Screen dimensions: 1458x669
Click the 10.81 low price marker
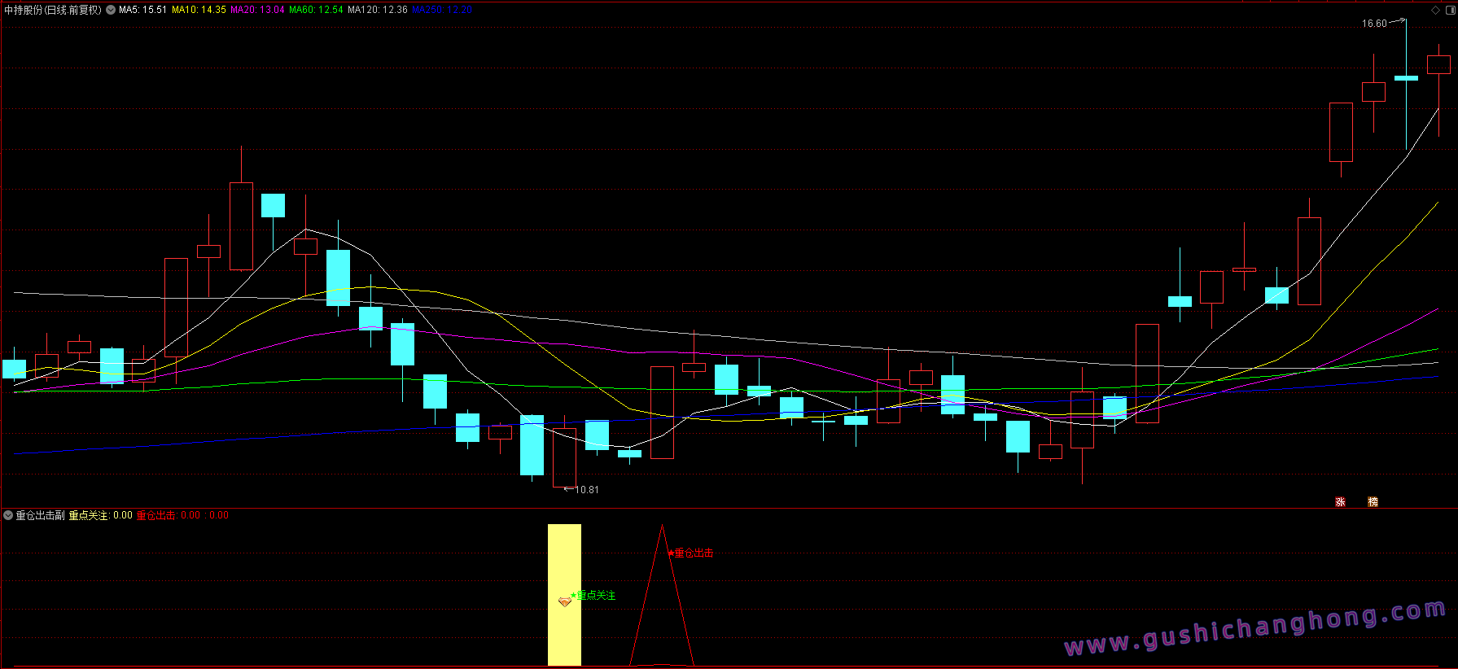[x=587, y=490]
